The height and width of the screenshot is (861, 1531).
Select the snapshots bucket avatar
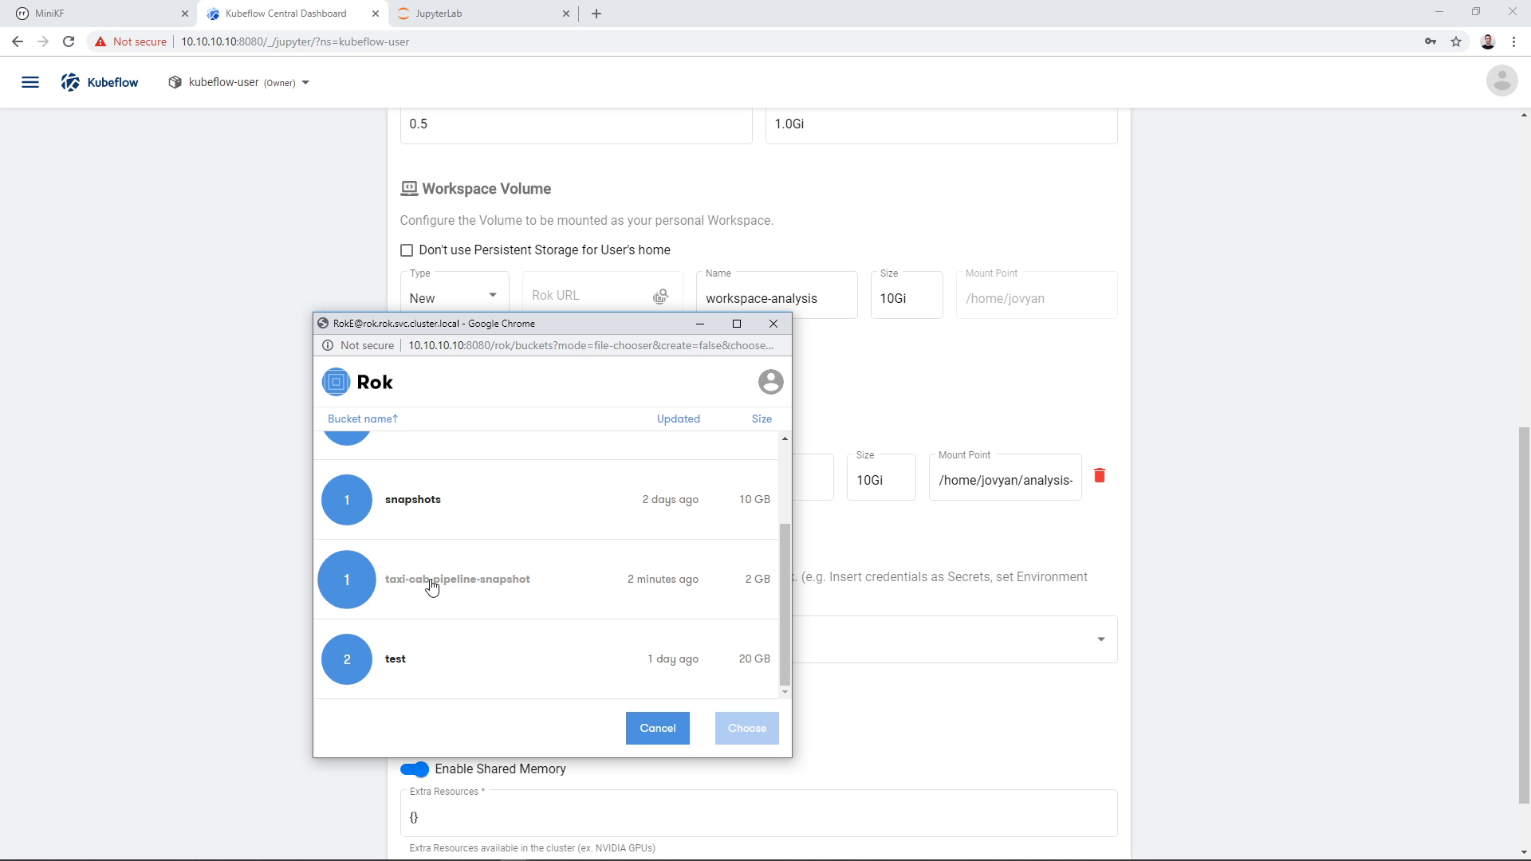(347, 500)
